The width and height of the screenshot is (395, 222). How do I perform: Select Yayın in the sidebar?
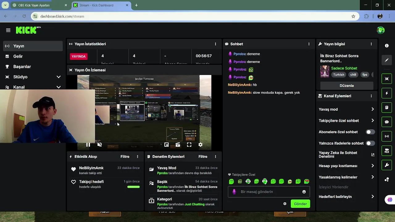[x=33, y=46]
